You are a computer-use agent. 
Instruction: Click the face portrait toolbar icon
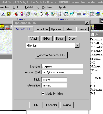click(66, 14)
